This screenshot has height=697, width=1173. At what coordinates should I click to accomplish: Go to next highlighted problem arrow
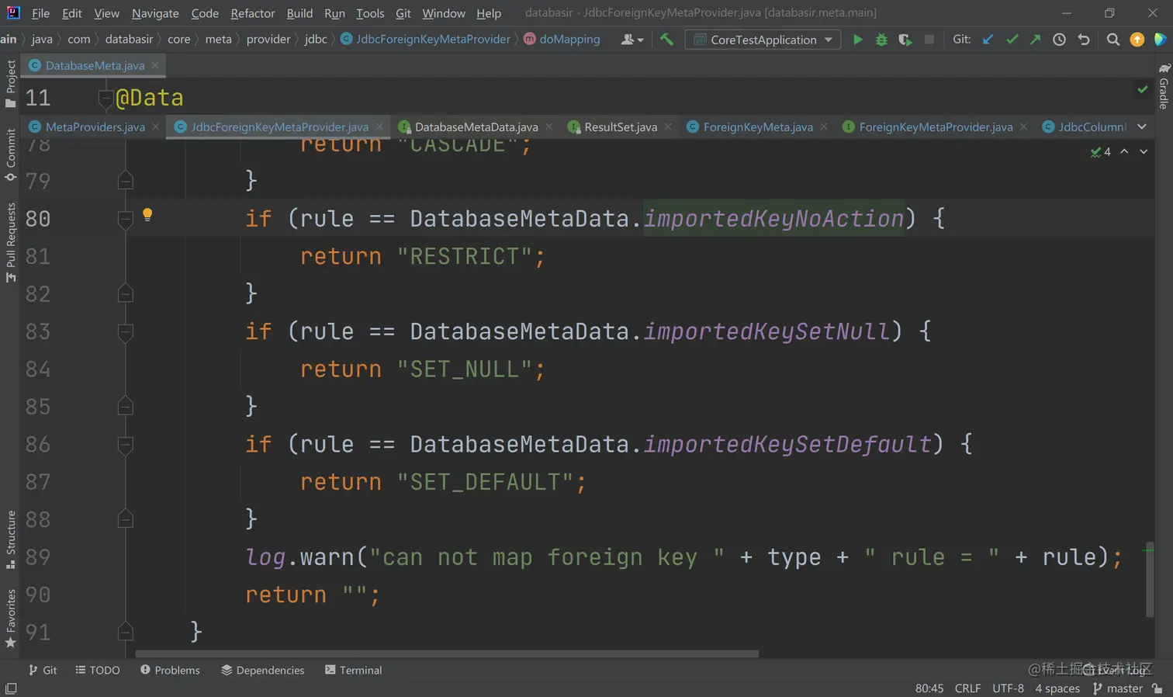(x=1144, y=151)
